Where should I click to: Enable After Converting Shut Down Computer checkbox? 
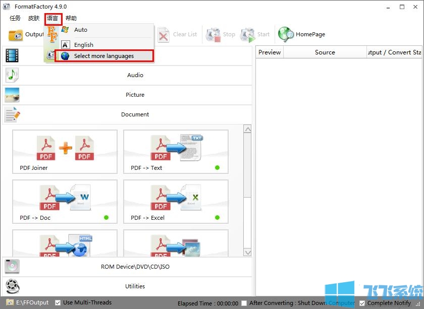pos(244,303)
